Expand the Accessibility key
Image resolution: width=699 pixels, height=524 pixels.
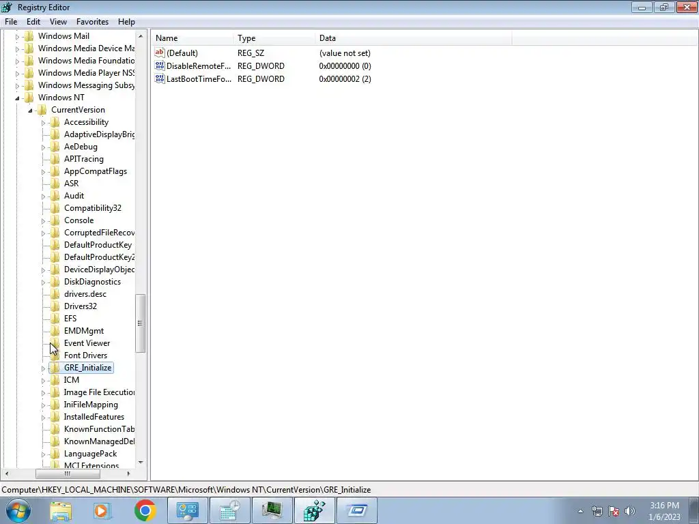click(x=43, y=123)
